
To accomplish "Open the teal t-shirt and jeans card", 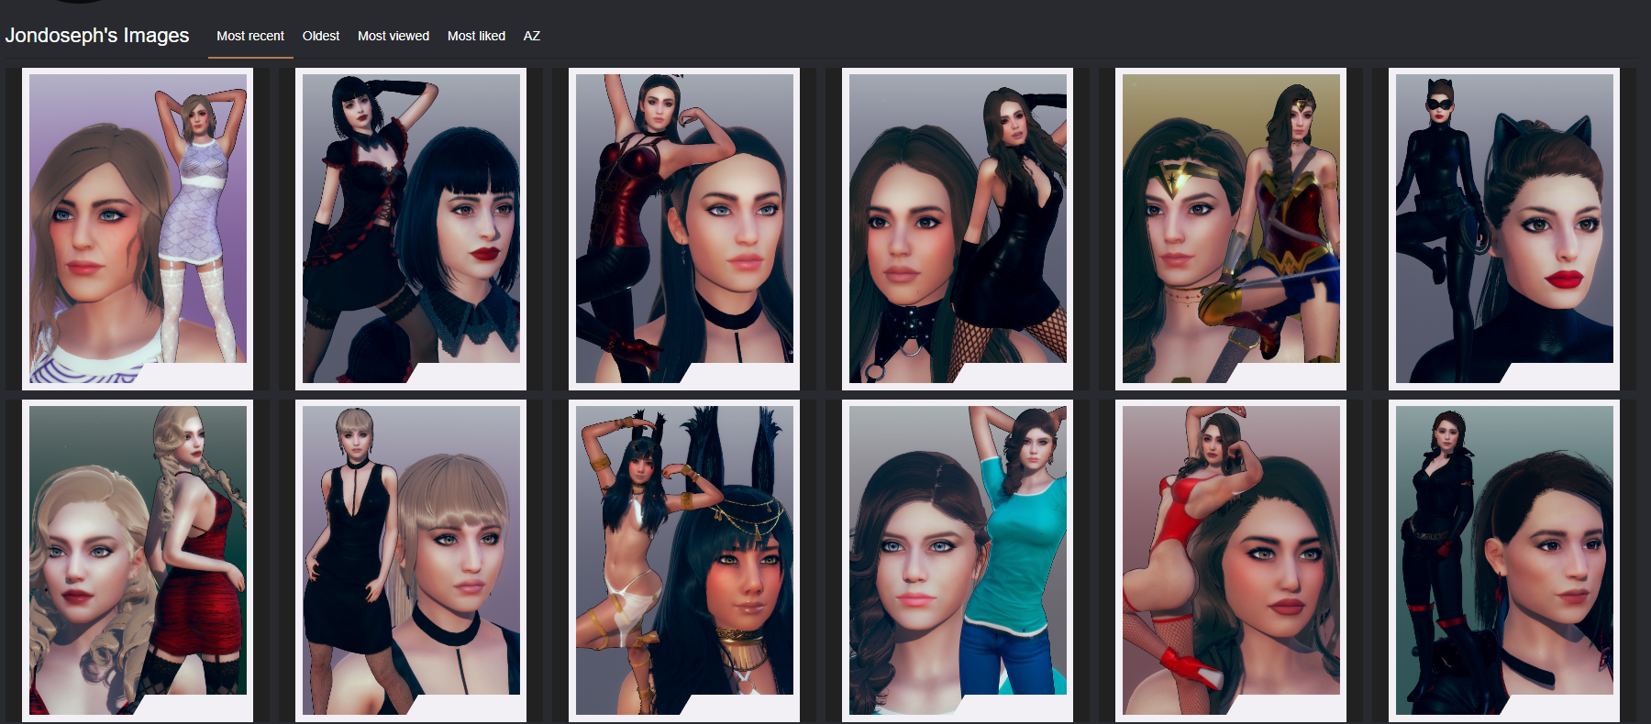I will click(958, 561).
